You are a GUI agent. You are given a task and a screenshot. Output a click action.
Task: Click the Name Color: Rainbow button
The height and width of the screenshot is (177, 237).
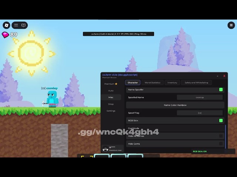175,105
